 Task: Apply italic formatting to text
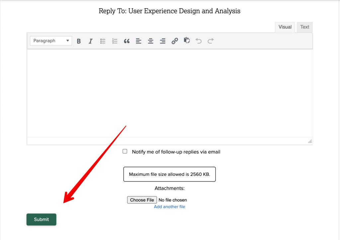[x=90, y=40]
